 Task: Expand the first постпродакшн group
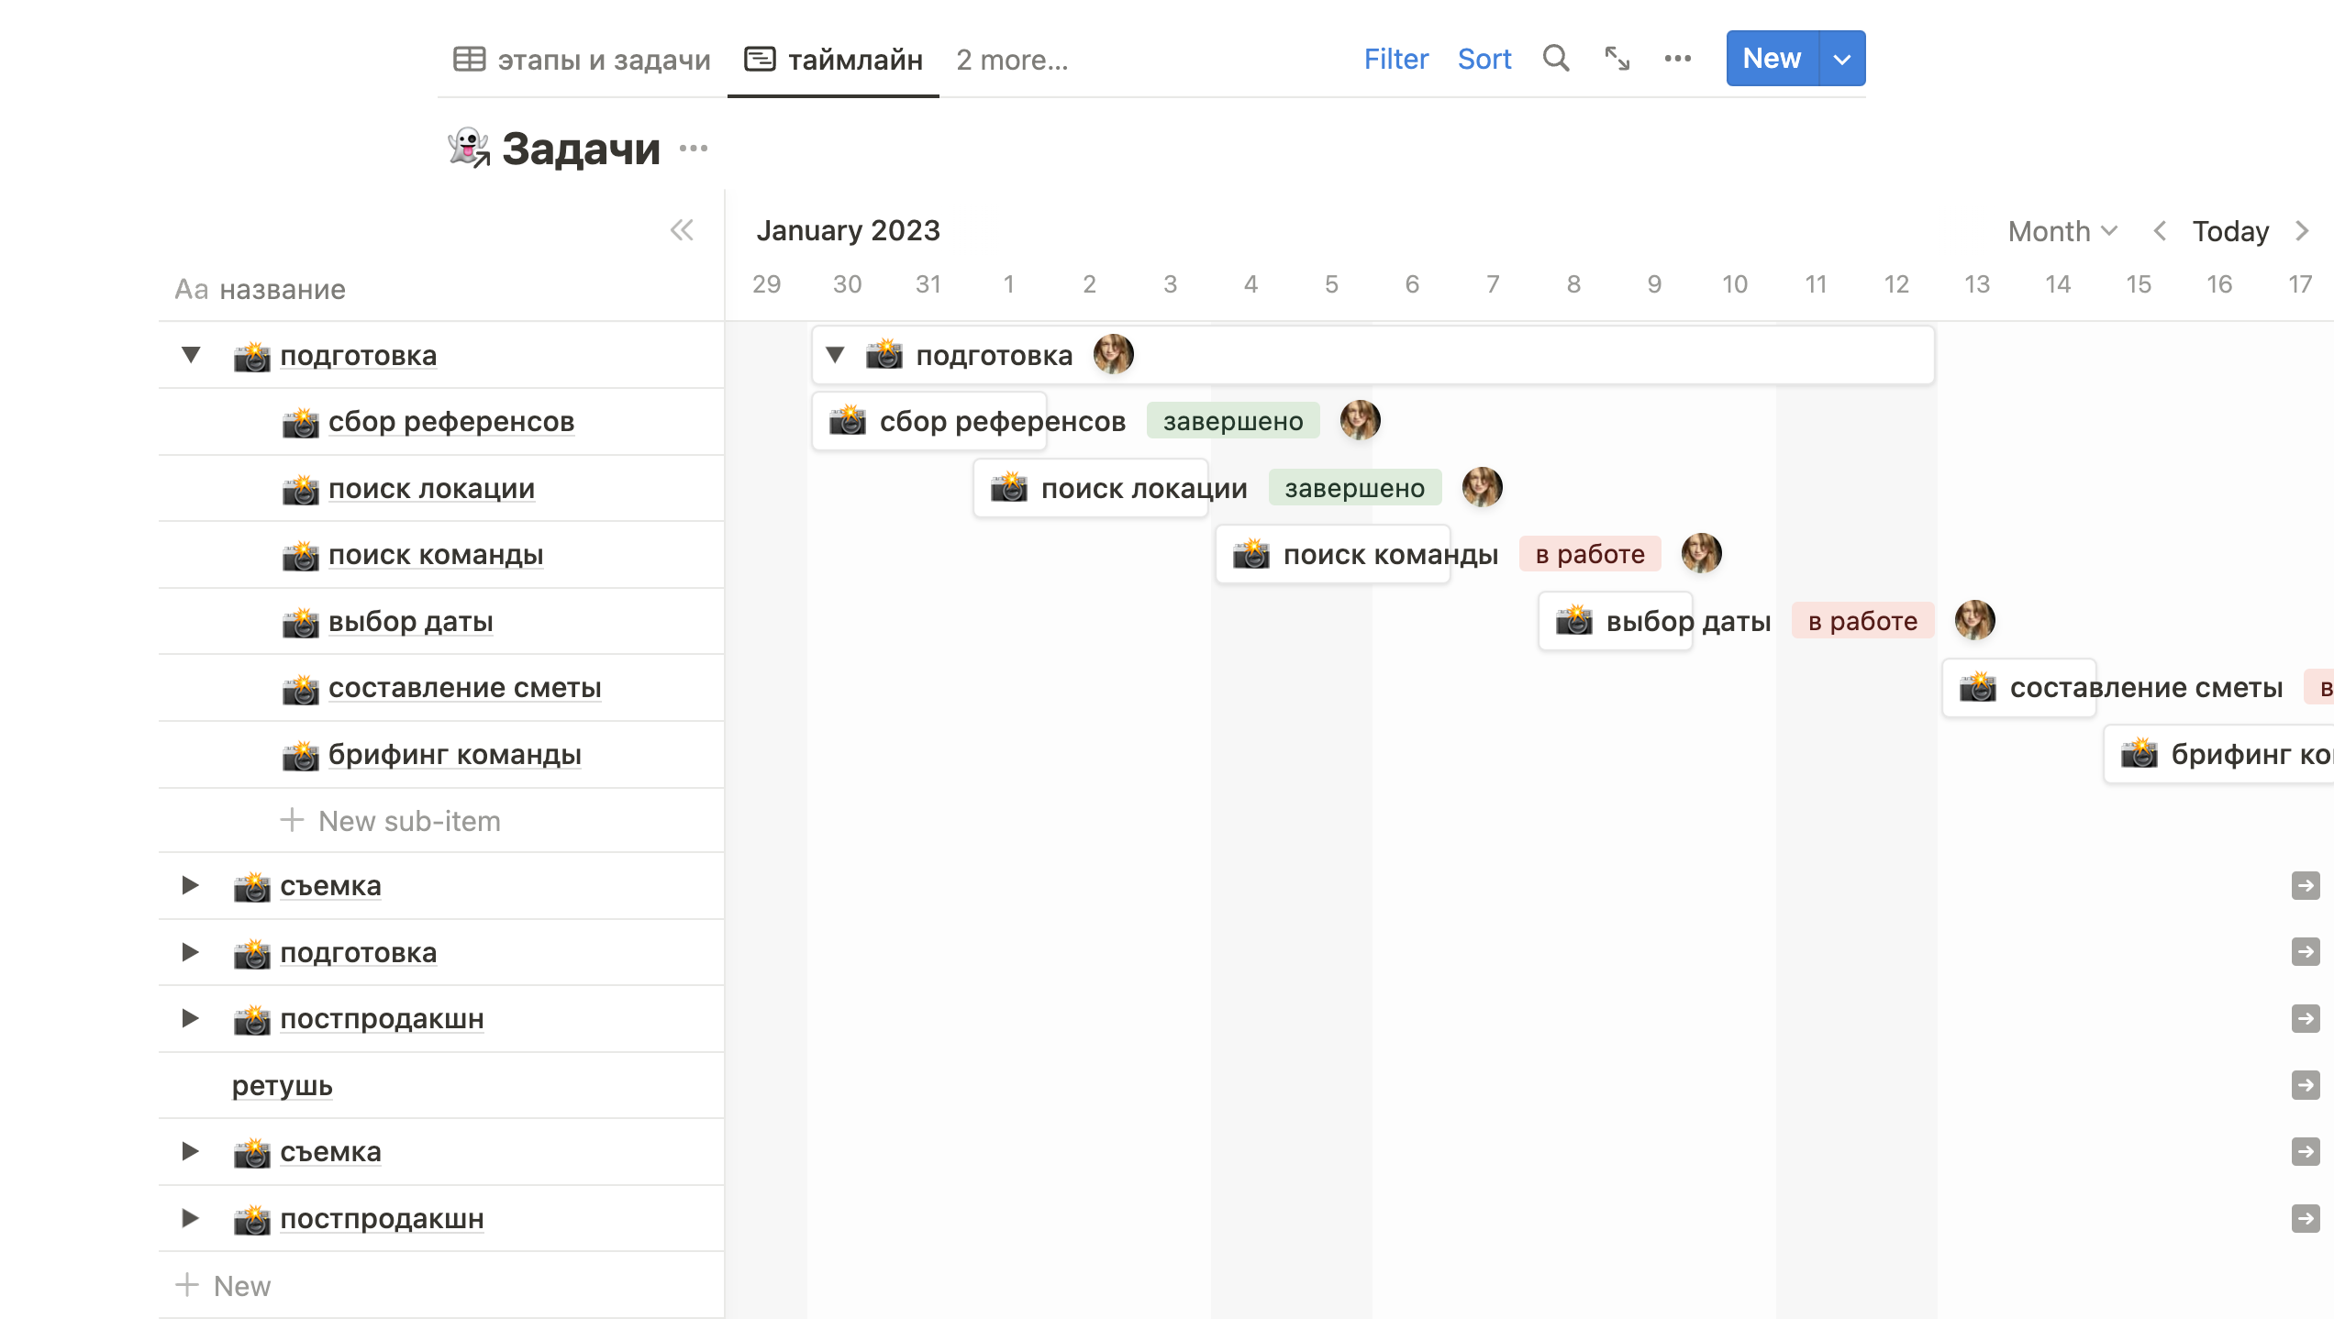[x=190, y=1018]
